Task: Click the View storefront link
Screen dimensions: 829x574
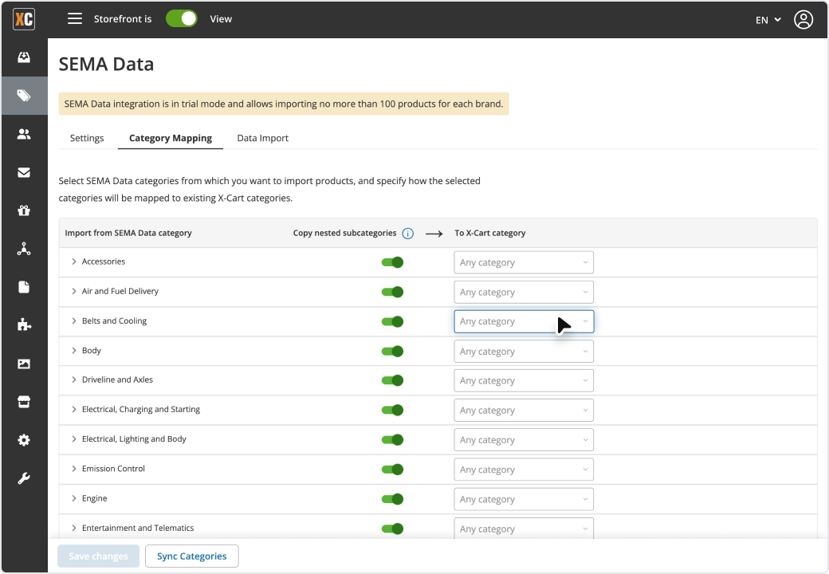Action: pos(221,19)
